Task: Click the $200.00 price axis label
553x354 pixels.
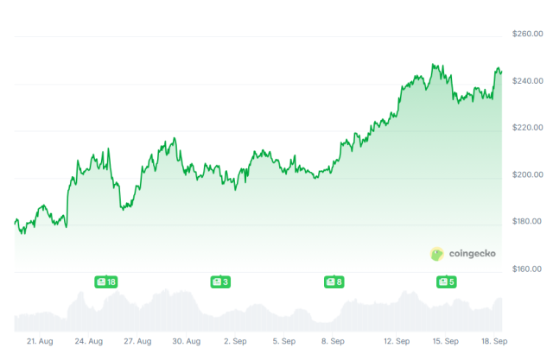Action: (526, 175)
